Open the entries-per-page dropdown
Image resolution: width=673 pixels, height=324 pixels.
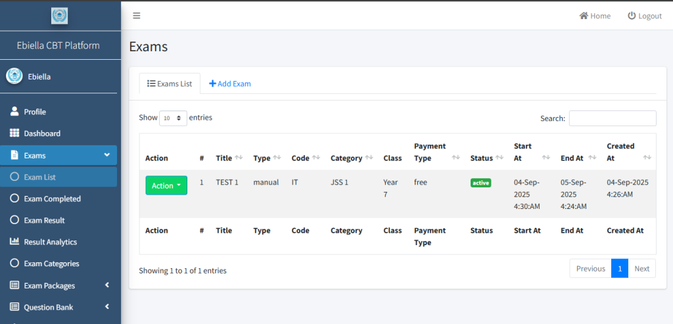pyautogui.click(x=173, y=118)
